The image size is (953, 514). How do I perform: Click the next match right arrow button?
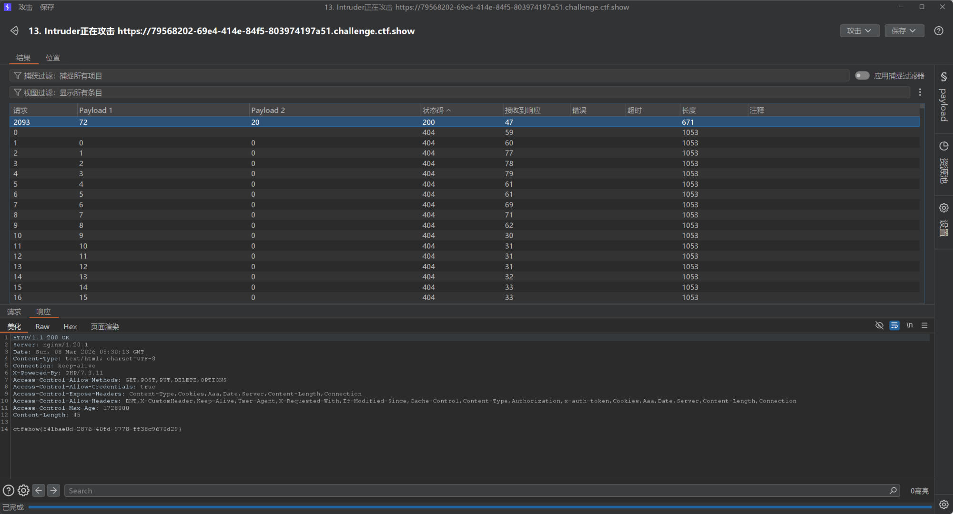54,491
